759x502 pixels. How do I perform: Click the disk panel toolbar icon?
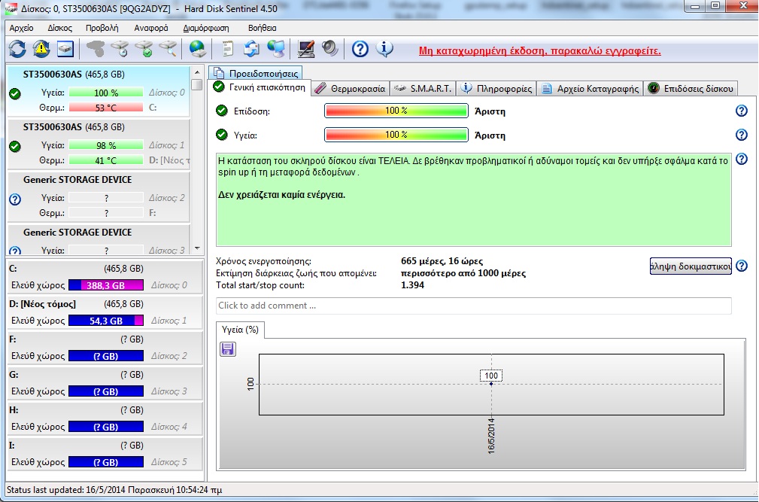(65, 48)
